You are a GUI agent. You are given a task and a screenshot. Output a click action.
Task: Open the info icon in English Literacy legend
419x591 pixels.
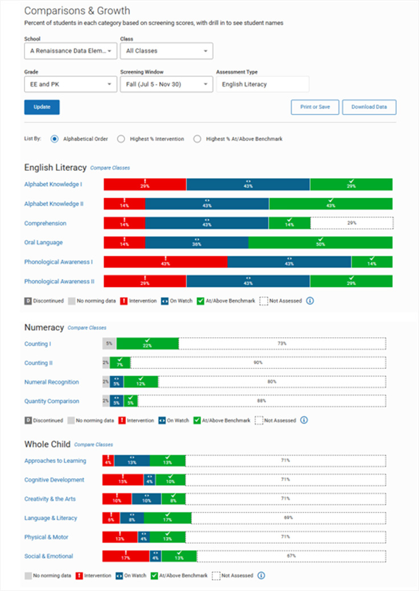coord(310,301)
